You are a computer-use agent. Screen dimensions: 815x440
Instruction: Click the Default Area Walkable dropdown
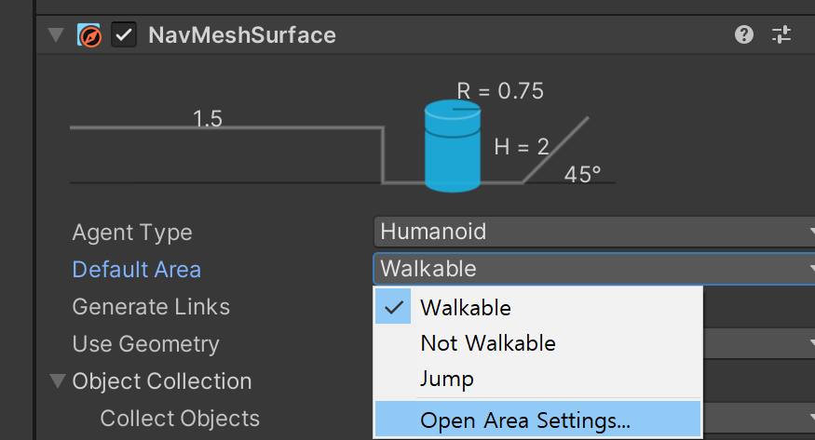(593, 269)
